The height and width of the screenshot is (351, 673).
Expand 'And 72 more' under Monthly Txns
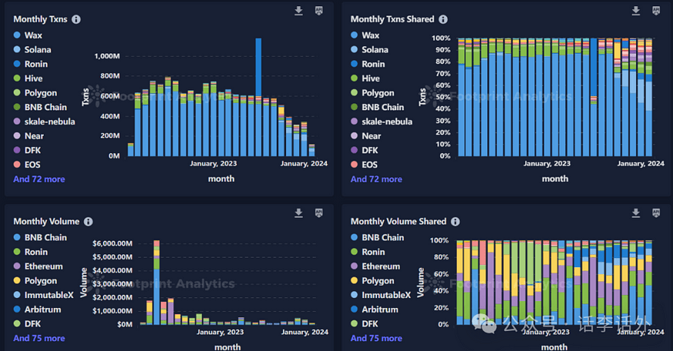coord(39,179)
